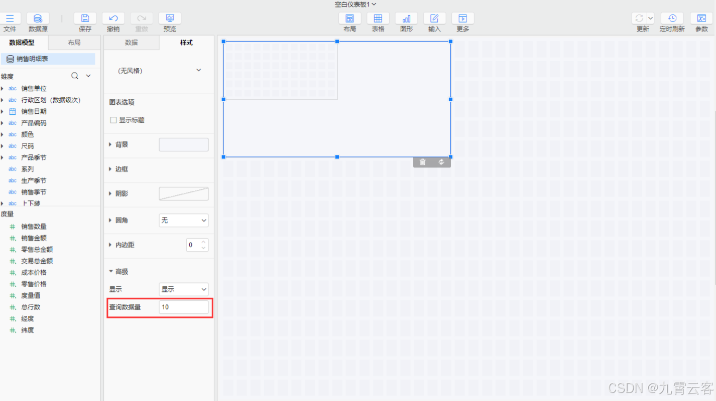This screenshot has width=716, height=401.
Task: Expand the 边框 section
Action: (x=110, y=169)
